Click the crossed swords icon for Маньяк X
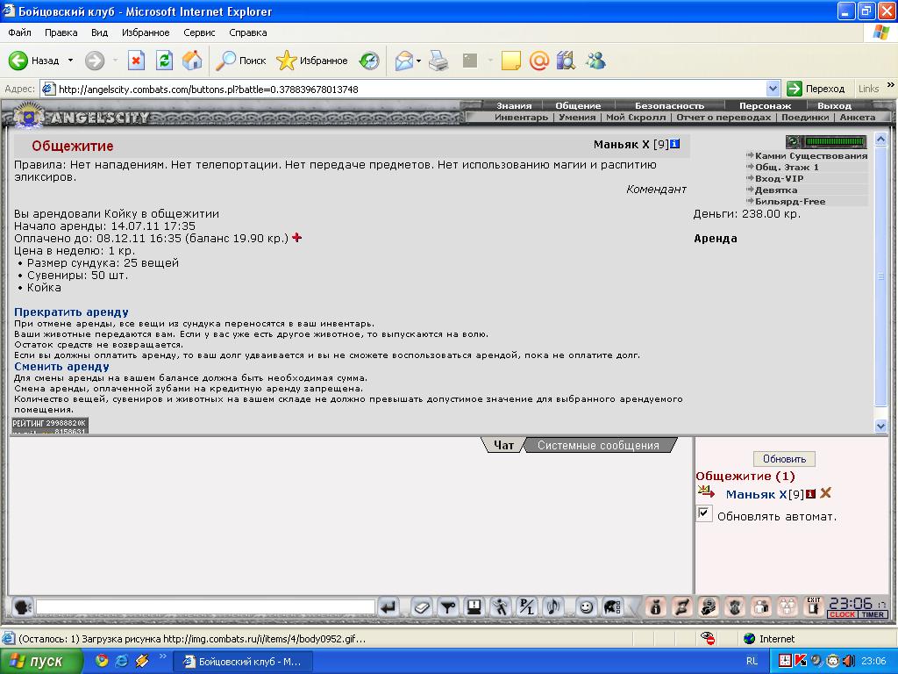This screenshot has height=674, width=898. coord(825,493)
